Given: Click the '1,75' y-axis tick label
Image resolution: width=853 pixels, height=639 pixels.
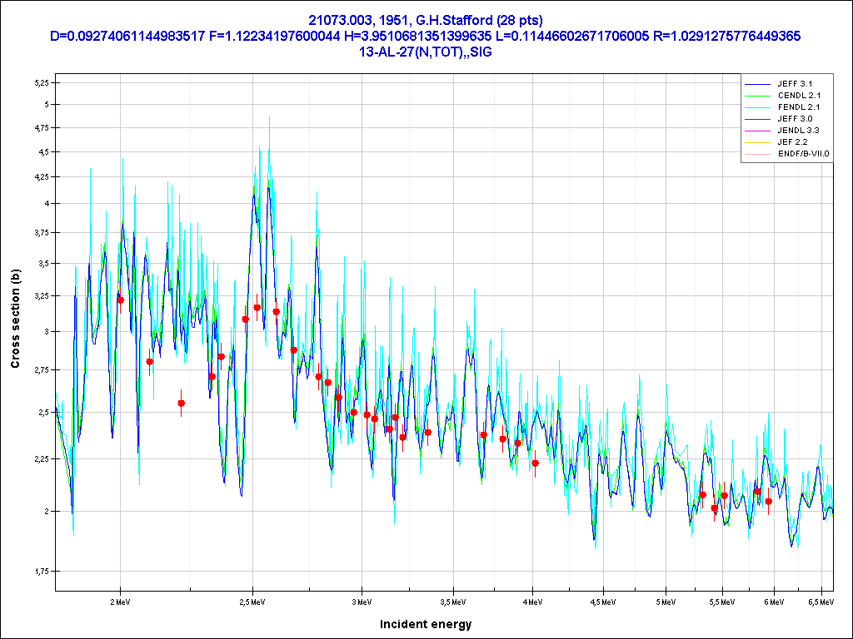Looking at the screenshot, I should click(40, 572).
